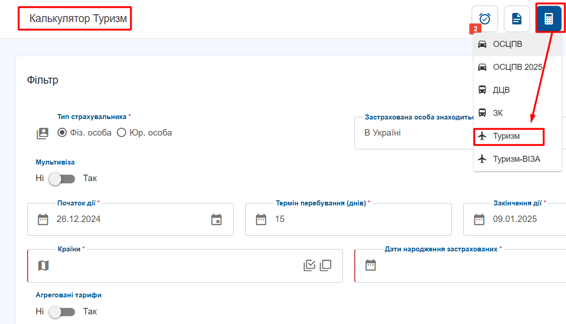
Task: Choose ОСЦПВ from the calculator menu
Action: click(517, 44)
